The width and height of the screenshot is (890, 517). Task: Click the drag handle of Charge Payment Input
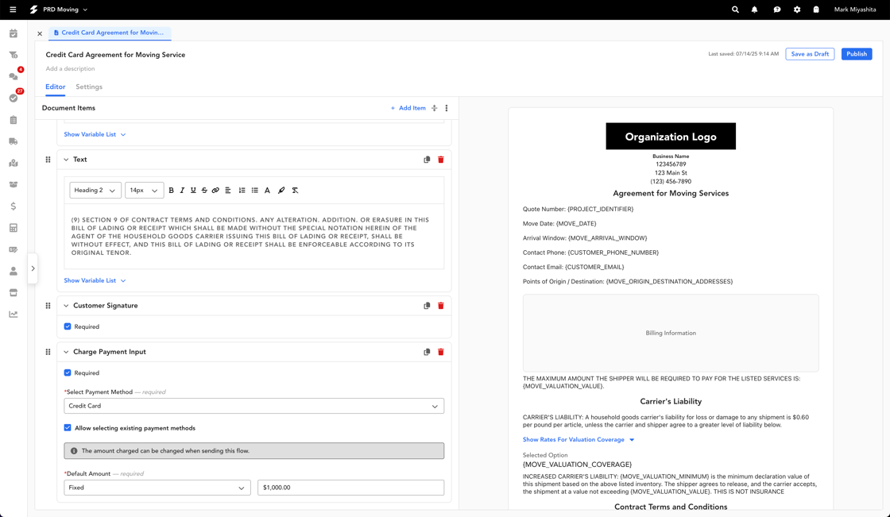[48, 352]
